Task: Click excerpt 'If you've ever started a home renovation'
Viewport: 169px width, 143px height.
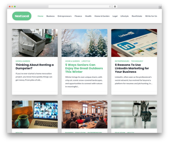Action: click(x=34, y=77)
